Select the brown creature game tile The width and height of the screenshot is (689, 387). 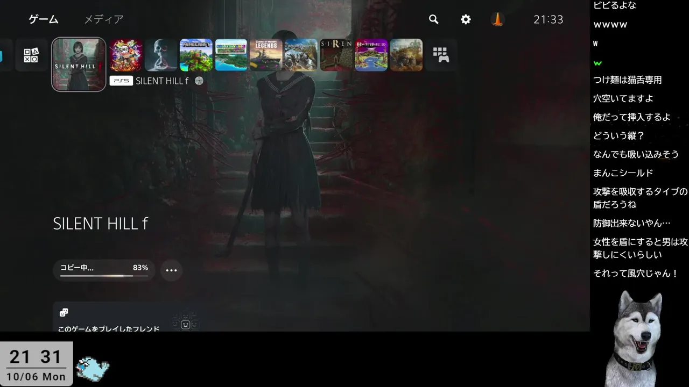(406, 55)
